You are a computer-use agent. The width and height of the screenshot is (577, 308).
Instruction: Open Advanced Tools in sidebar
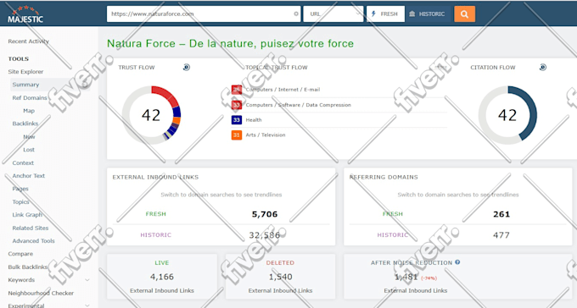point(33,241)
